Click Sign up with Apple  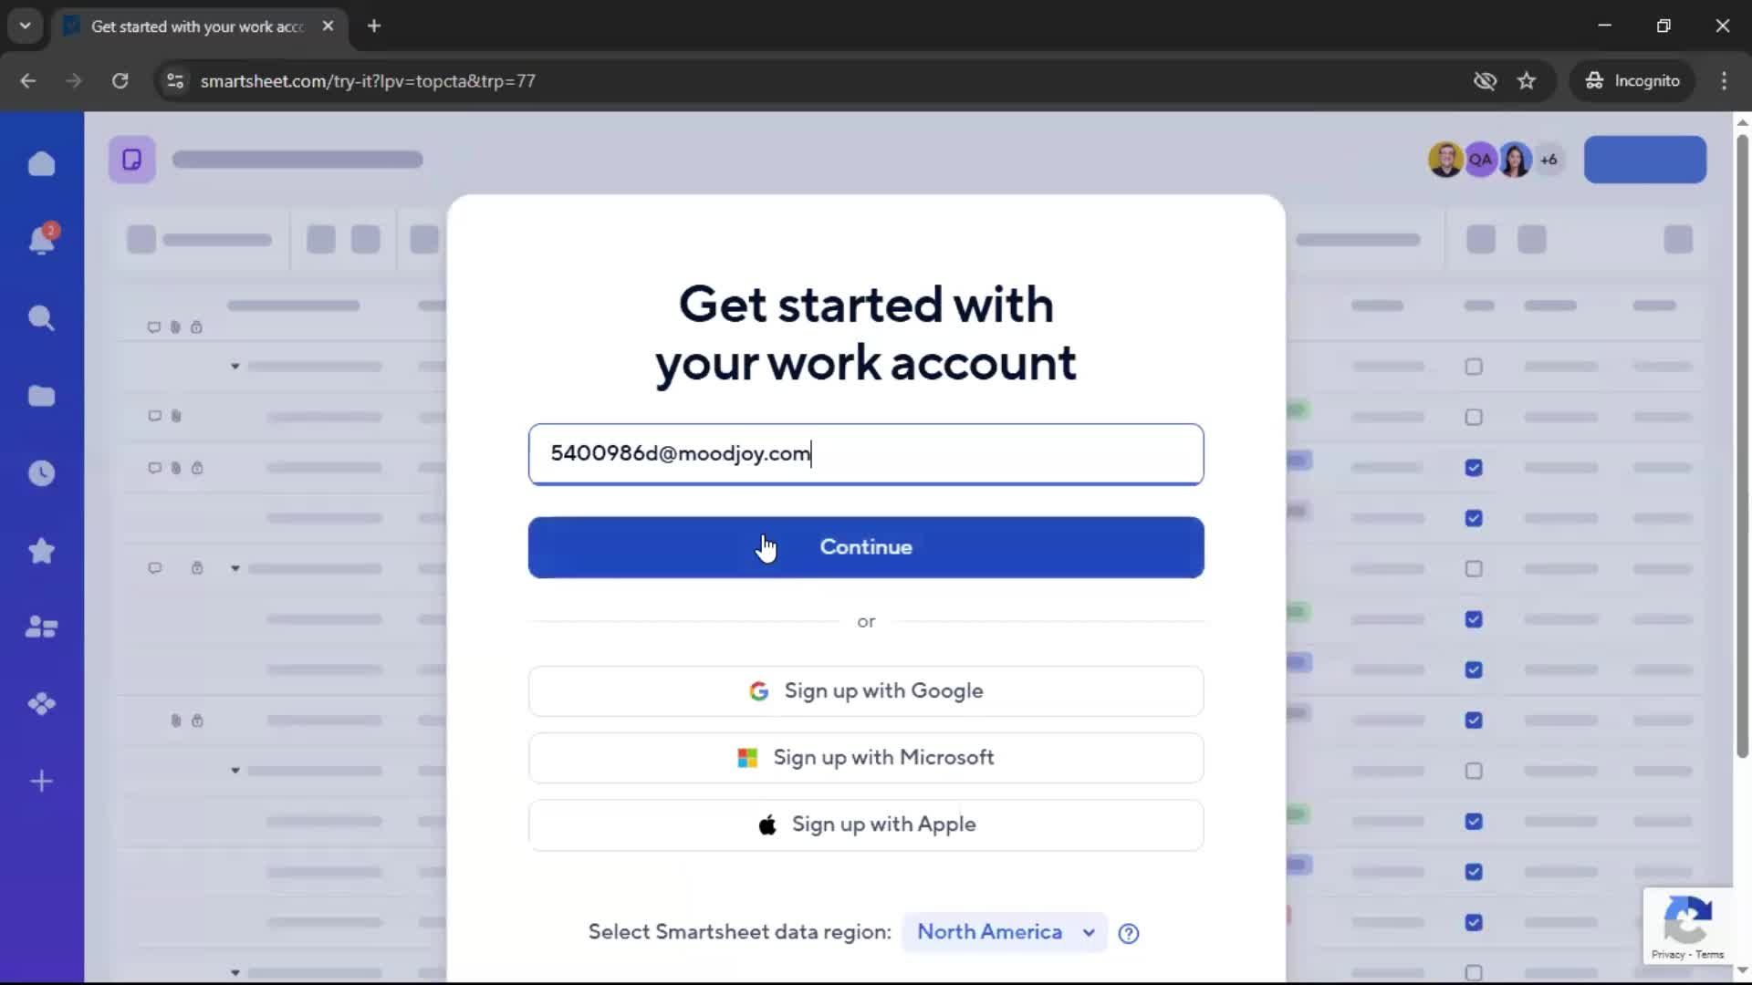865,824
